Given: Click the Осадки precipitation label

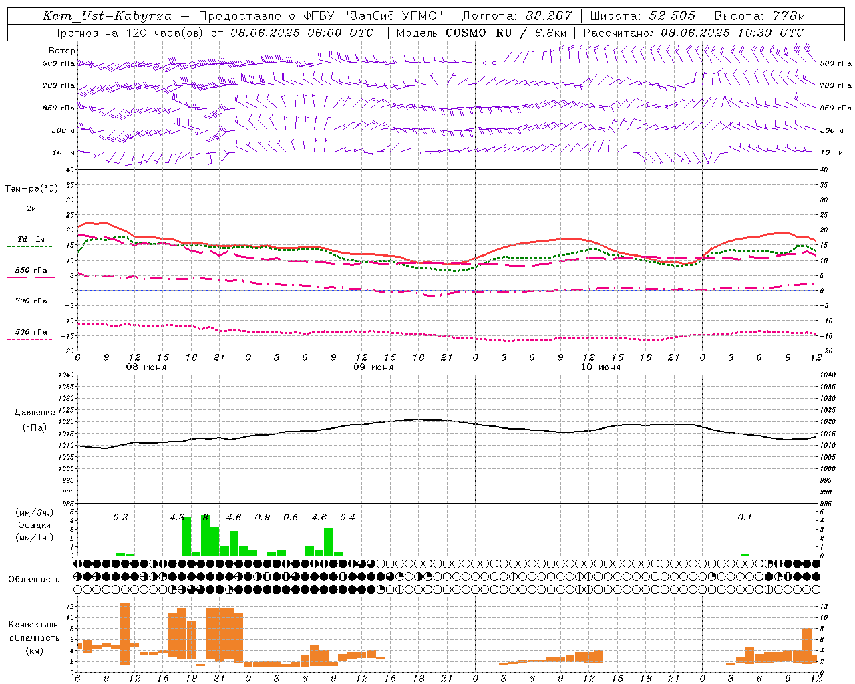Looking at the screenshot, I should coord(34,525).
